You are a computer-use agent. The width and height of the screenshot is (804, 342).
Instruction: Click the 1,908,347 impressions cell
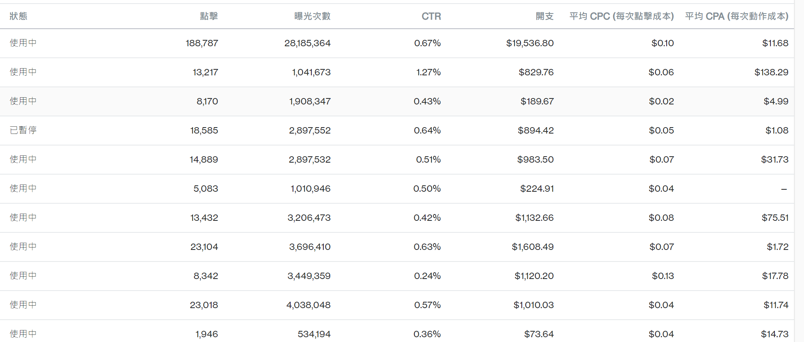[x=310, y=101]
